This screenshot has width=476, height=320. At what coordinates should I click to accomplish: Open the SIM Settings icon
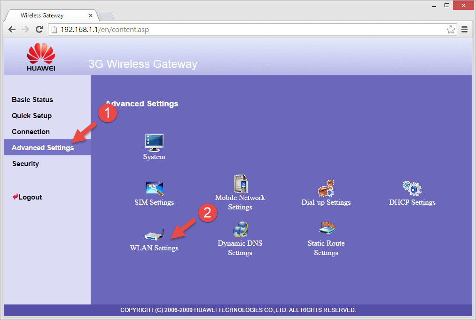coord(154,188)
